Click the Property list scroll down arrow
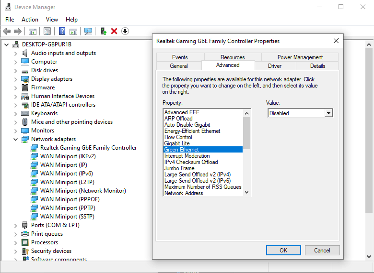 247,192
